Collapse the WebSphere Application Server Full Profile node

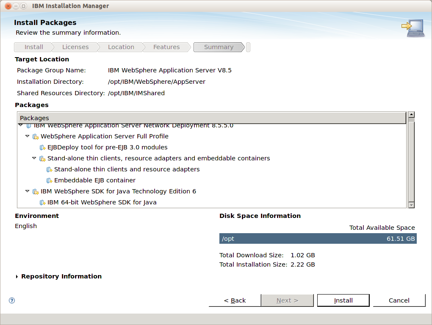(x=27, y=136)
